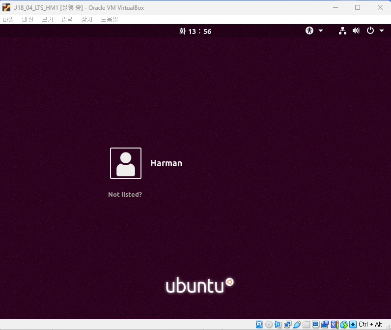Open the 파일 menu

[8, 20]
